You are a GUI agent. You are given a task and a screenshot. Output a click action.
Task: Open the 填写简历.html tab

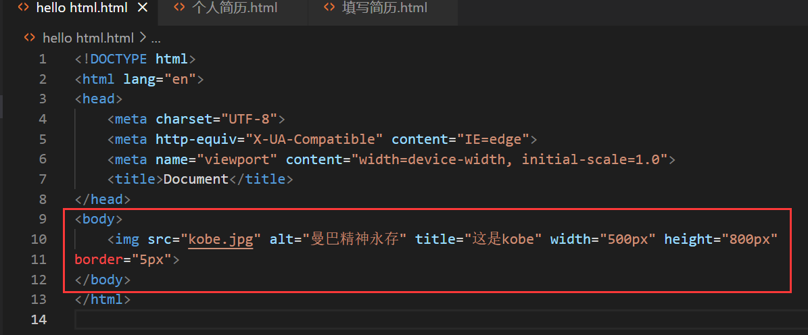point(382,9)
